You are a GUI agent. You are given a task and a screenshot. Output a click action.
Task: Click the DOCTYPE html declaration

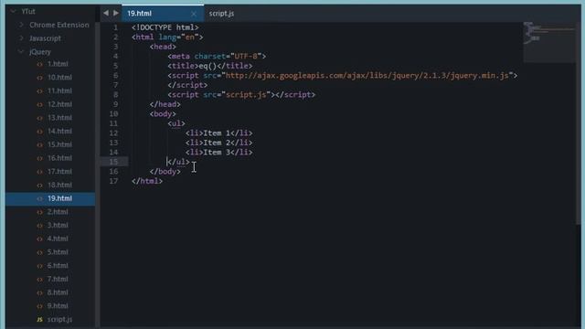165,27
